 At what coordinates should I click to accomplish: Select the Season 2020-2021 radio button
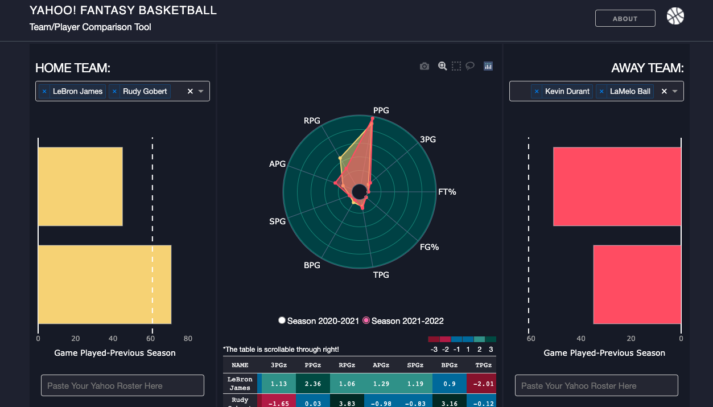pos(282,320)
